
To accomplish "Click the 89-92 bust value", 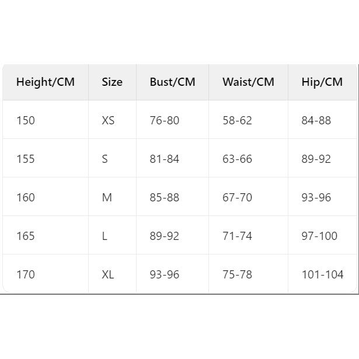I will pyautogui.click(x=165, y=236).
